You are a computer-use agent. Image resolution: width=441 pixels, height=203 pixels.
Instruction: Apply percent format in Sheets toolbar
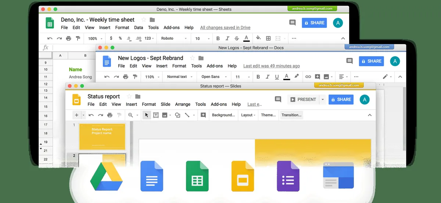coord(120,38)
